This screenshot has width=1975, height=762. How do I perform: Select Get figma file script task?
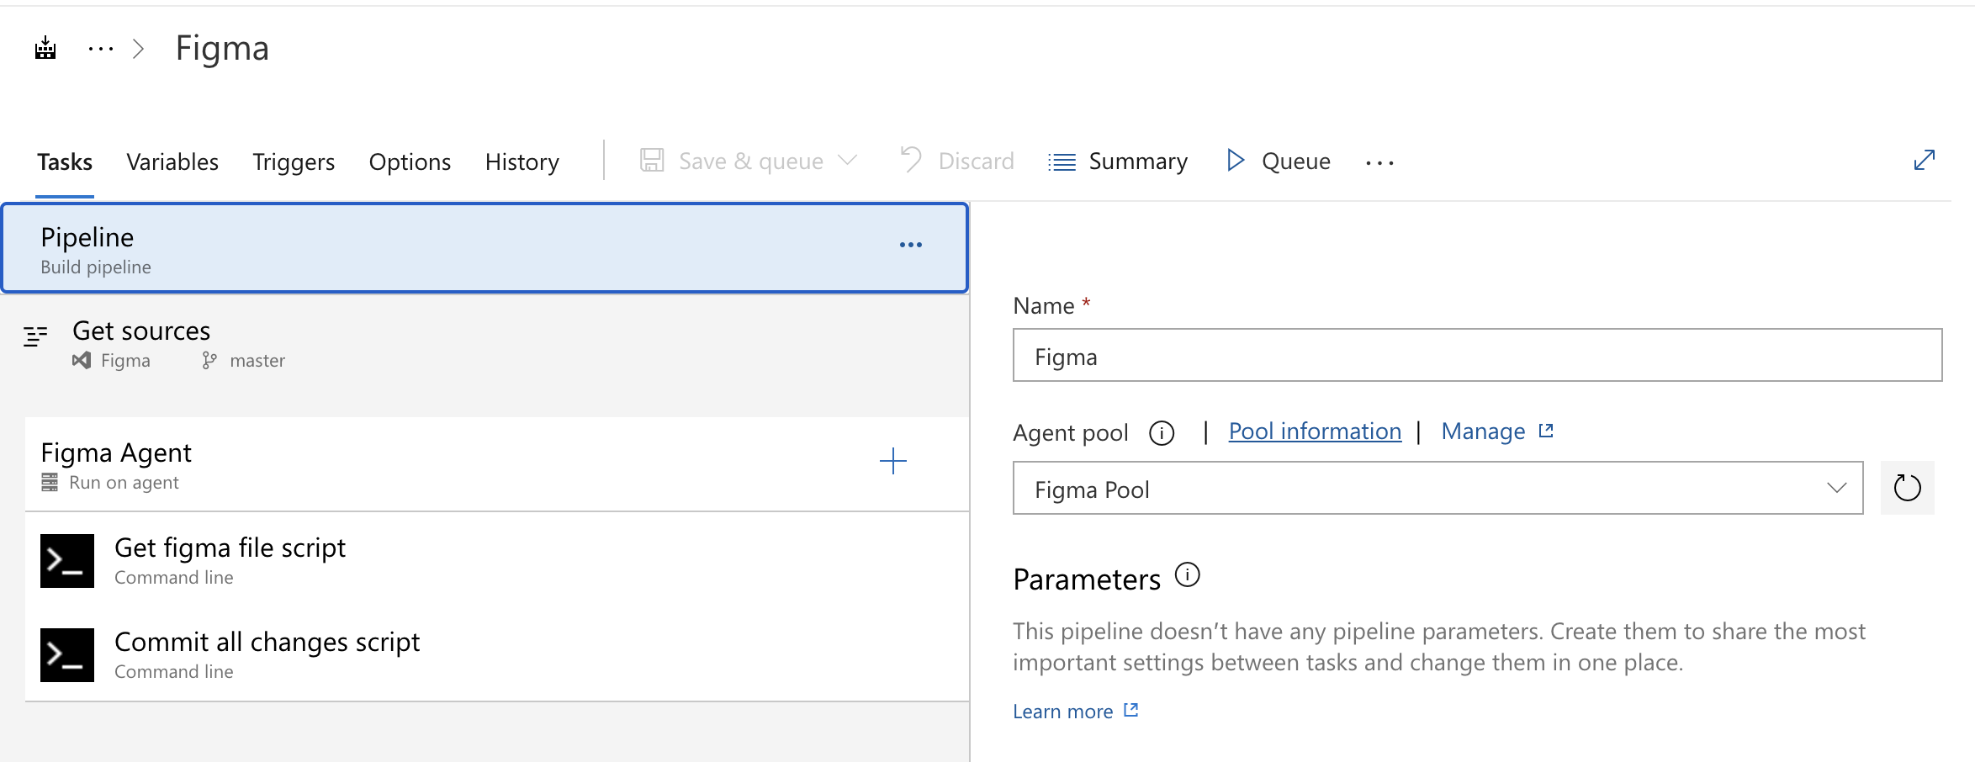tap(230, 560)
